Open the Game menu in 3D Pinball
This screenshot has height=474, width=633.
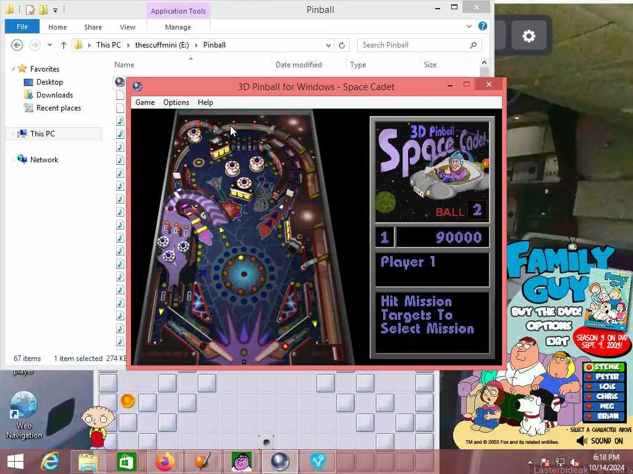145,102
